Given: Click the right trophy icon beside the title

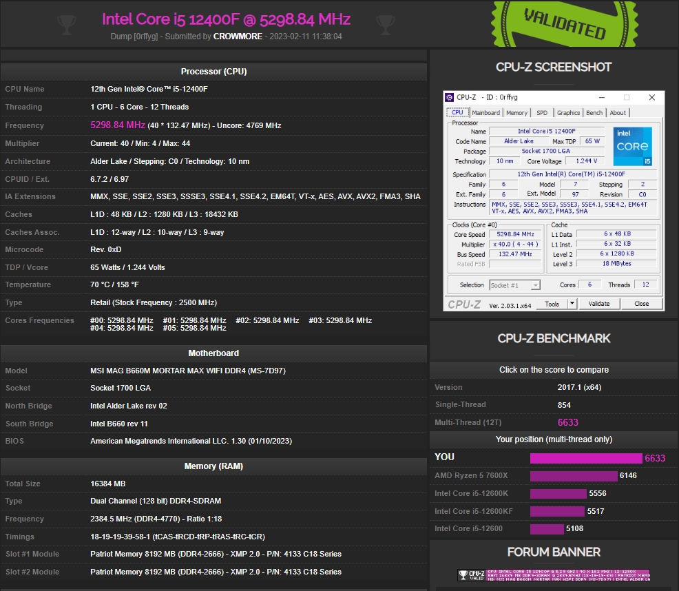Looking at the screenshot, I should [x=386, y=25].
